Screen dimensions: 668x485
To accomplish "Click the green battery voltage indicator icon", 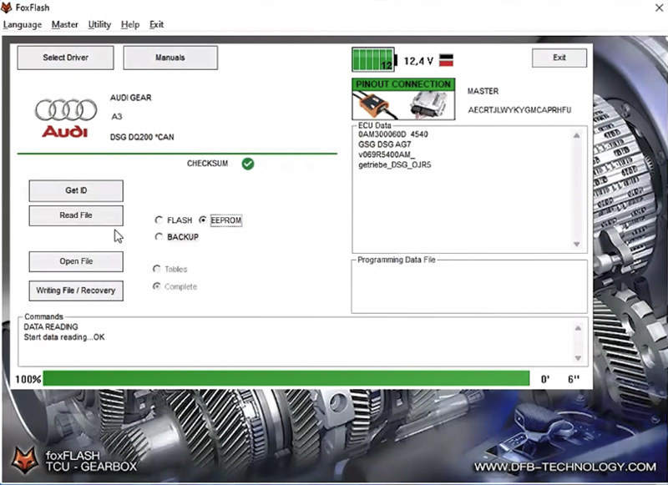I will 374,59.
